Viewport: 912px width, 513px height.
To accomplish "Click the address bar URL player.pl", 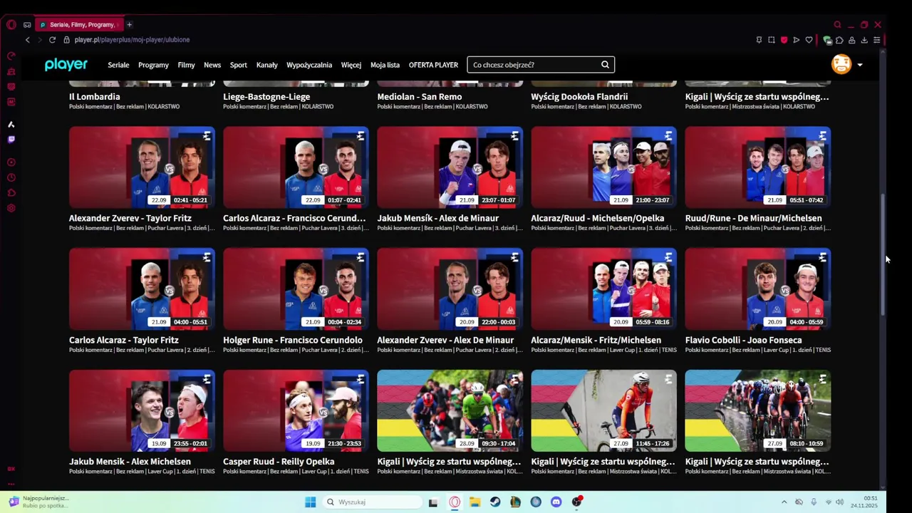I will tap(132, 40).
